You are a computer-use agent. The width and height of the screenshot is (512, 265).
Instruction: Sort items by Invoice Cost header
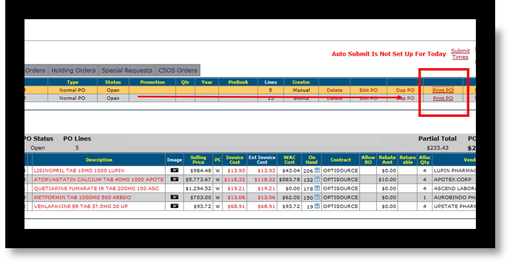pyautogui.click(x=235, y=160)
